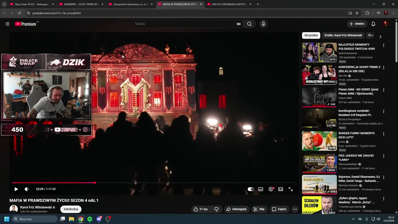Open options for Bajorson Bailando video
398x224 pixels.
pyautogui.click(x=383, y=177)
